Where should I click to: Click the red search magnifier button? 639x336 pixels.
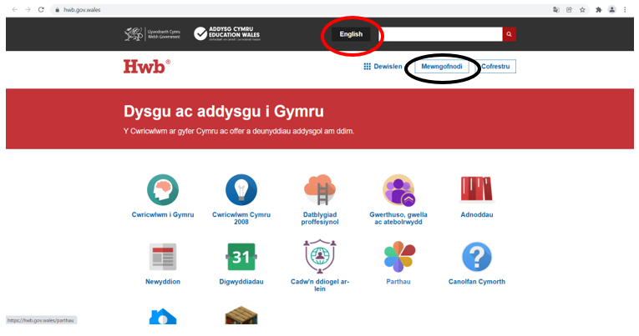509,34
